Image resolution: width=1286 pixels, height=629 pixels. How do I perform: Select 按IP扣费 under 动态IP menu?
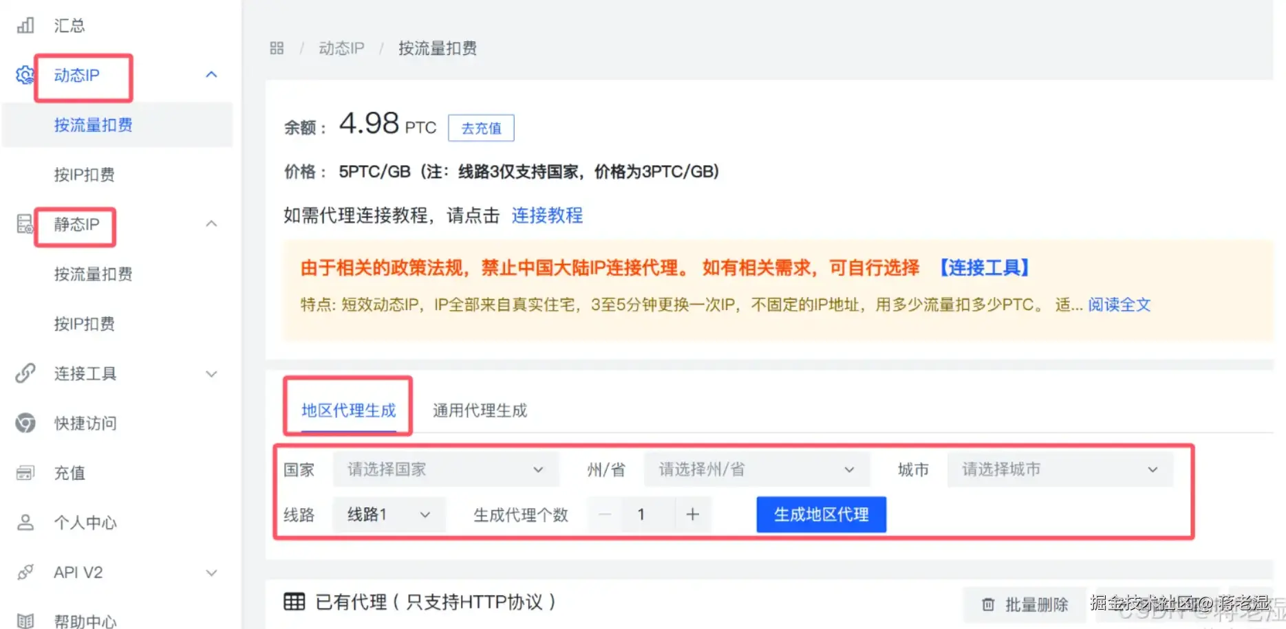click(x=85, y=175)
